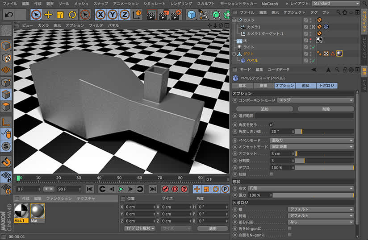Jump to end of timeline
The image size is (368, 240).
pos(153,189)
